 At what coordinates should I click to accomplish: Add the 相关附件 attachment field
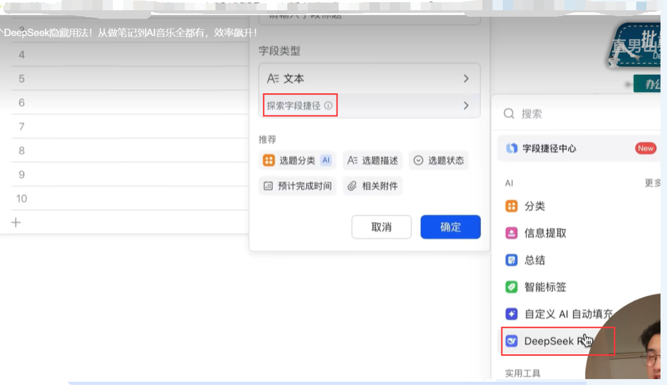point(373,186)
